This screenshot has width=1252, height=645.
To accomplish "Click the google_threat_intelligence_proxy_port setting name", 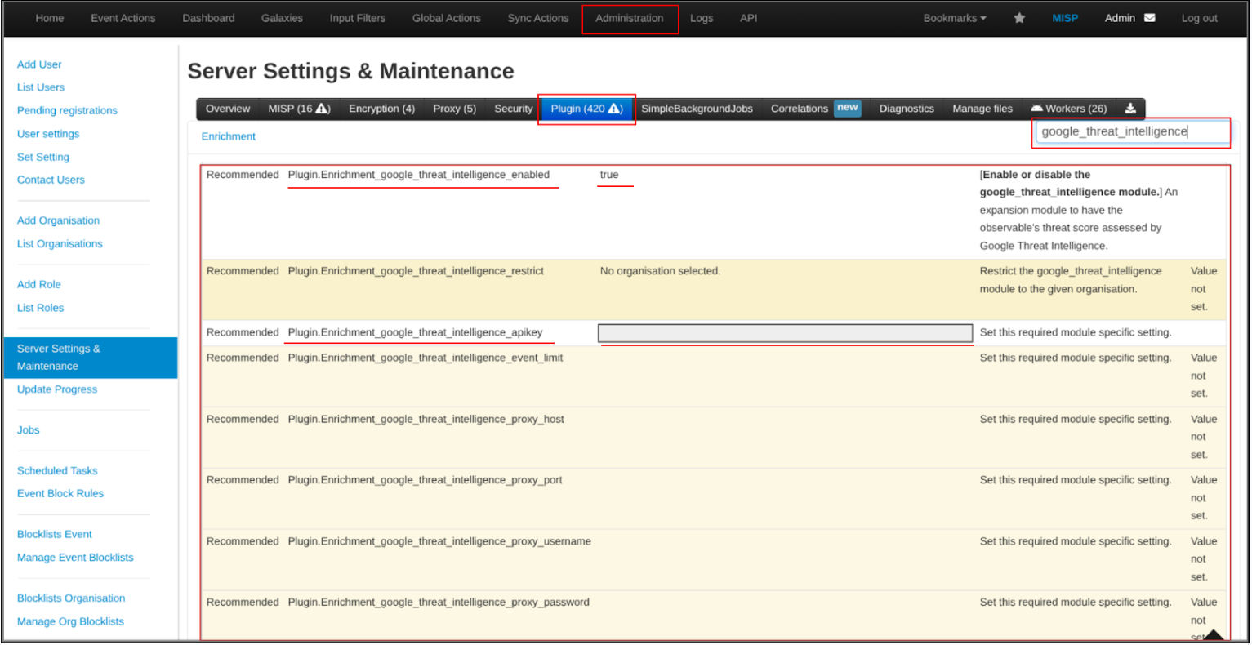I will click(x=425, y=480).
